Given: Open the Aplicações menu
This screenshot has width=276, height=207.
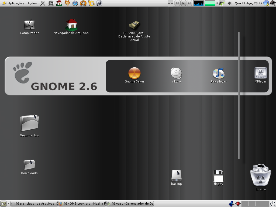Looking at the screenshot, I should tap(16, 3).
